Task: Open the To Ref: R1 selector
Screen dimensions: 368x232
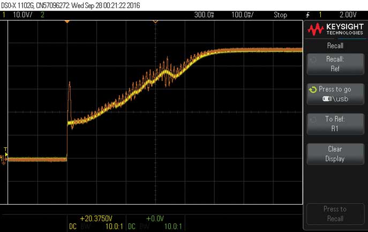Action: coord(335,124)
